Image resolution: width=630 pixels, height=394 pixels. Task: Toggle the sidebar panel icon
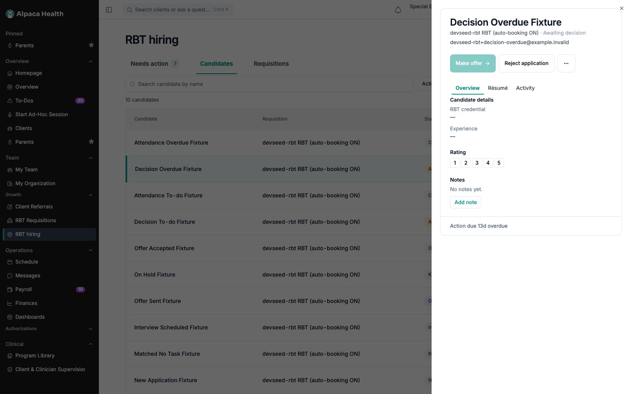point(109,10)
